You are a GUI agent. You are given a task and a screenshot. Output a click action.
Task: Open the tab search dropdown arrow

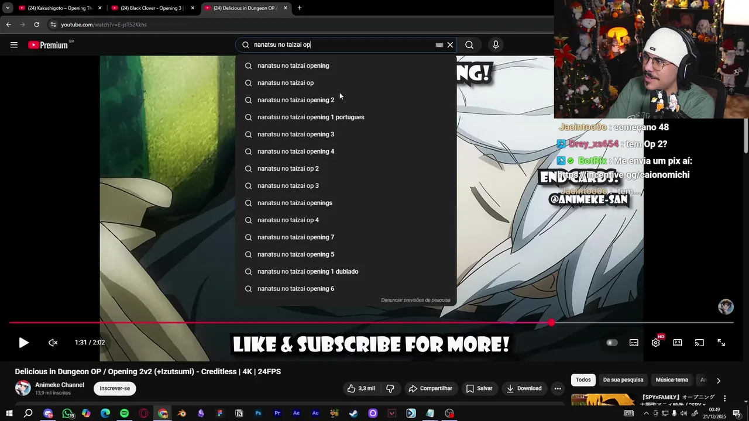pyautogui.click(x=8, y=8)
